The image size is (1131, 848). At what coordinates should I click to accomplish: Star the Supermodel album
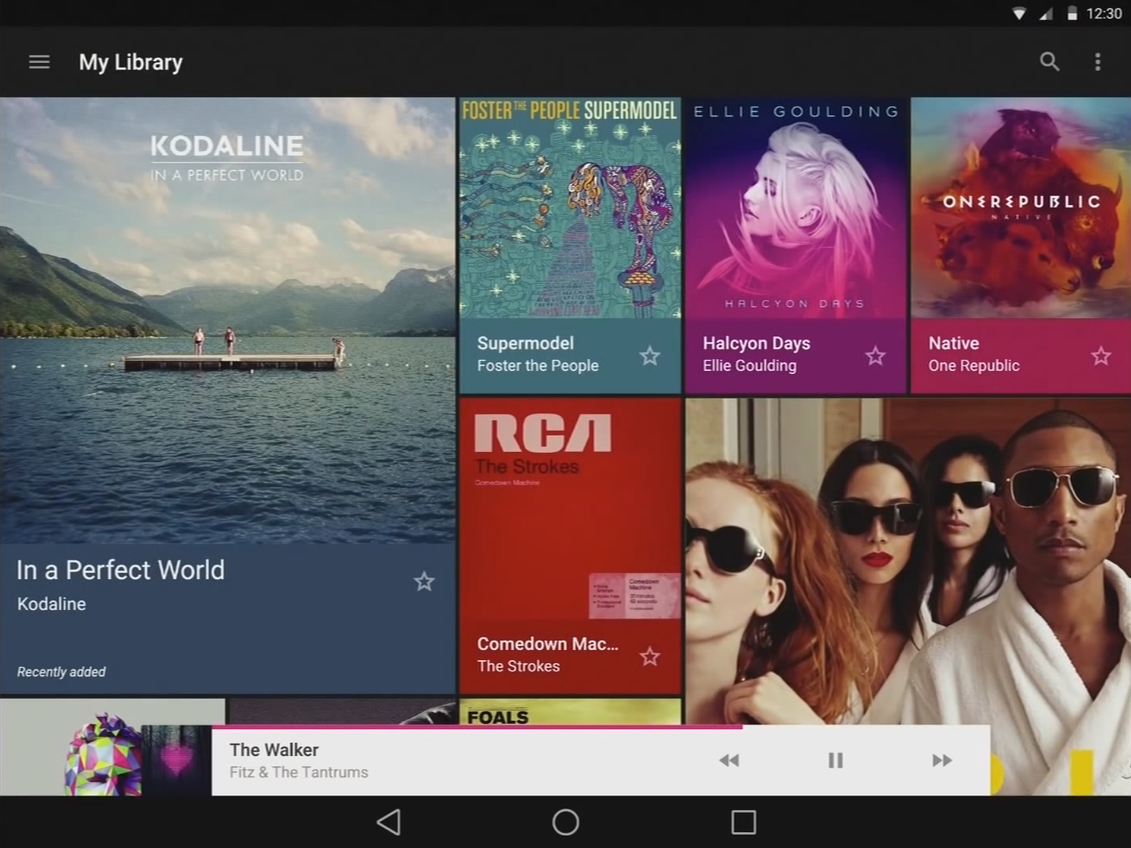pyautogui.click(x=650, y=356)
